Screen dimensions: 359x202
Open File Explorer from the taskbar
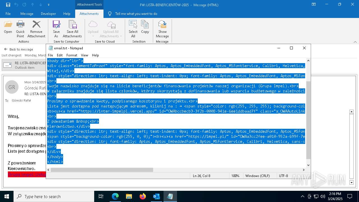point(129,196)
